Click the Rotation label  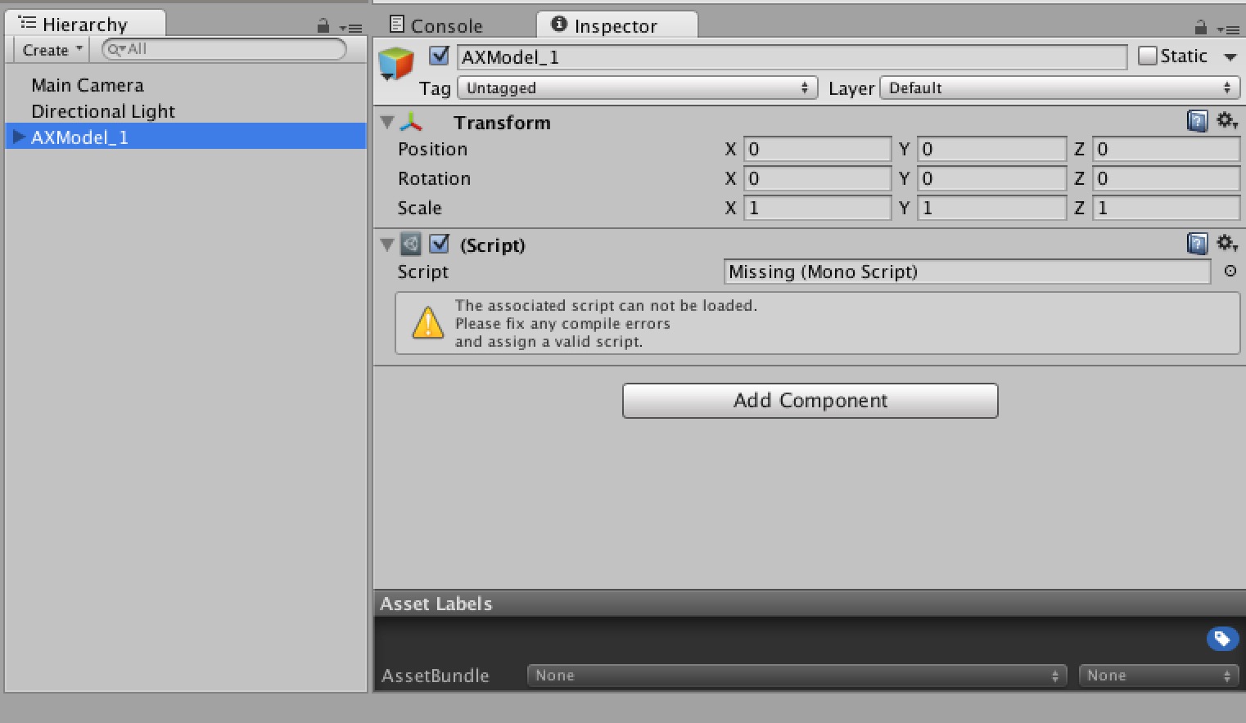pos(434,178)
